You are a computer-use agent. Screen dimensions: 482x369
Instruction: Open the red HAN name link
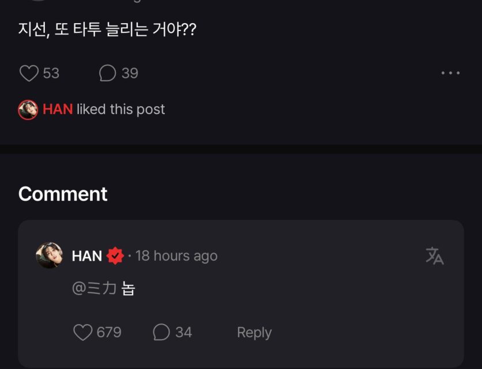coord(58,110)
